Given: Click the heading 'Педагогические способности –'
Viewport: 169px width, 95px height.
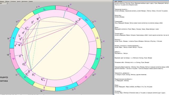Looking at the screenshot, I should pyautogui.click(x=124, y=79).
